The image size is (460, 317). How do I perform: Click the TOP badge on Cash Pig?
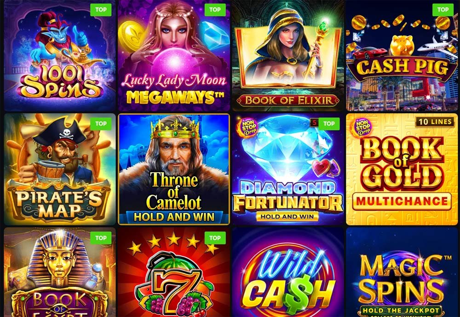pos(443,10)
